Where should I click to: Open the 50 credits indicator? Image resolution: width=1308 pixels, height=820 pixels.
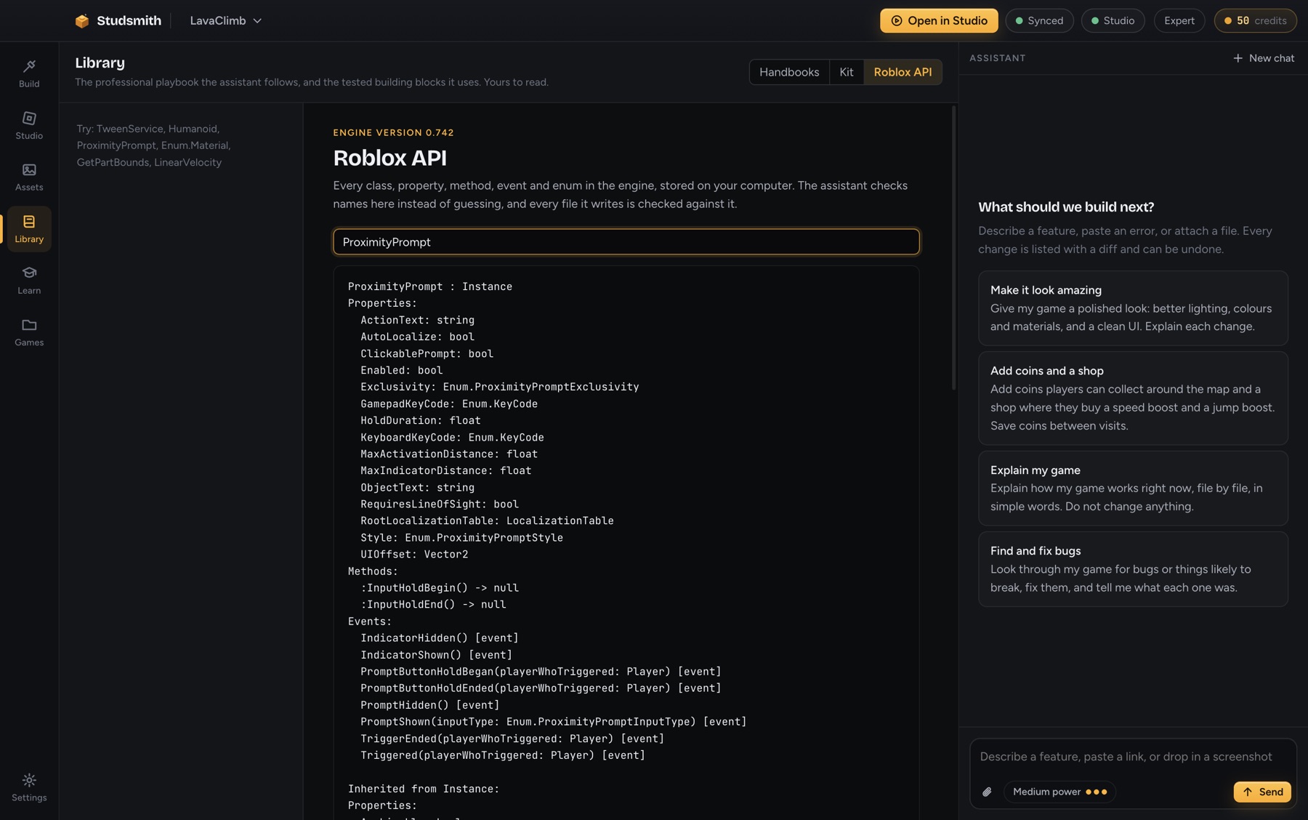[1255, 20]
